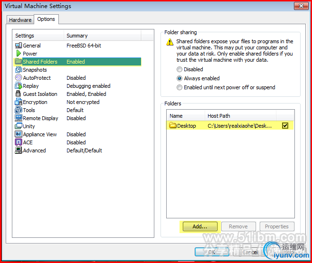Viewport: 312px width, 263px height.
Task: Click the C:\Users\realxiaohe host path cell
Action: [x=239, y=126]
